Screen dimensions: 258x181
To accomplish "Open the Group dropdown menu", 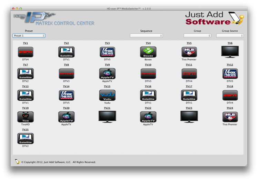I will coord(197,36).
